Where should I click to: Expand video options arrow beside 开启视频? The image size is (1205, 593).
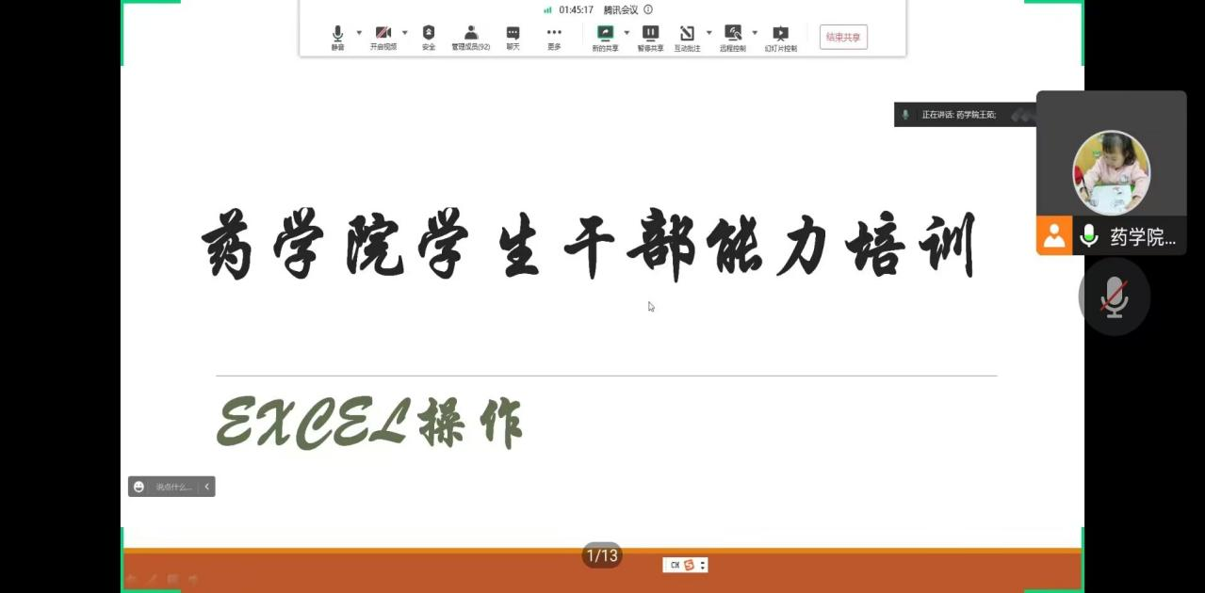tap(405, 33)
